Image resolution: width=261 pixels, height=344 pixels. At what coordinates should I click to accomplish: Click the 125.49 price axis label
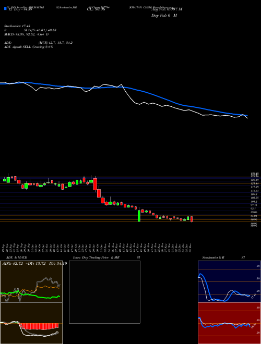[x=254, y=180]
